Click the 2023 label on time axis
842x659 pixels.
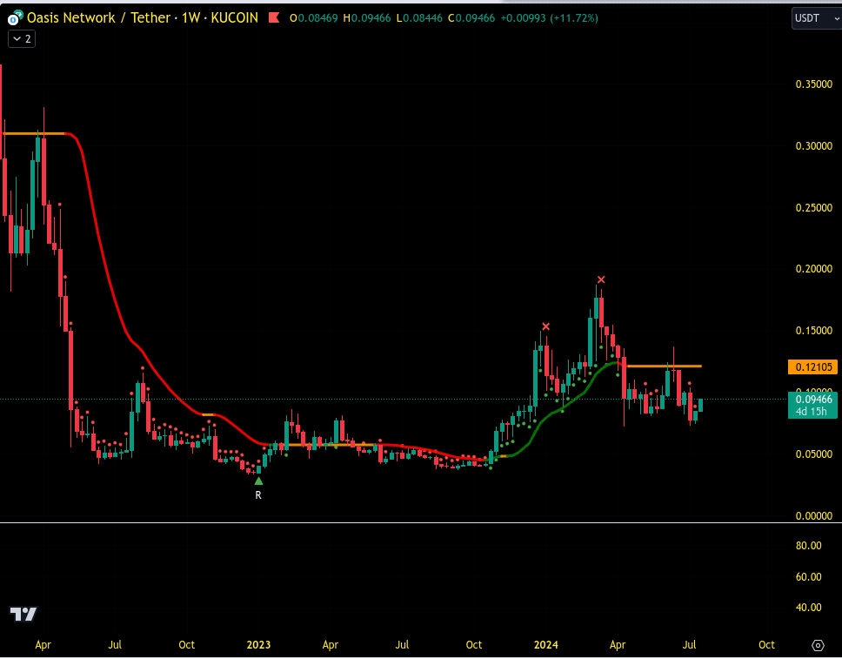point(258,644)
